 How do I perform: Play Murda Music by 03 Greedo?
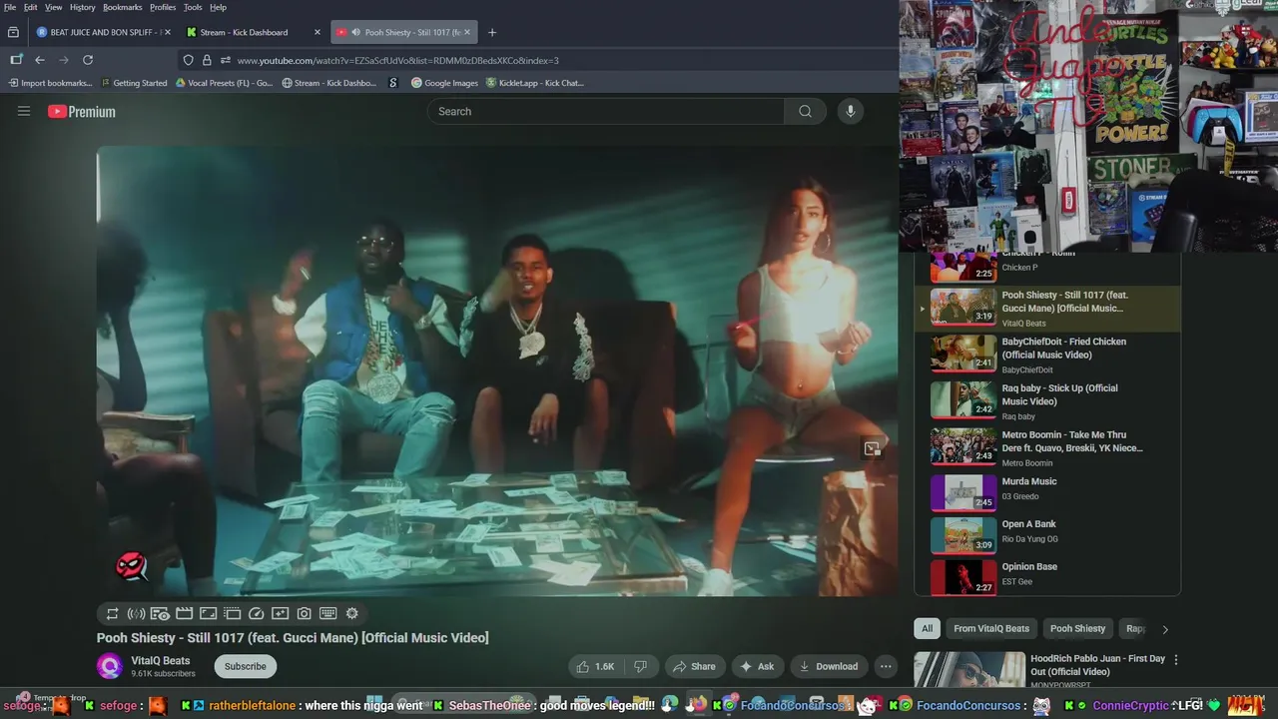click(x=1047, y=492)
